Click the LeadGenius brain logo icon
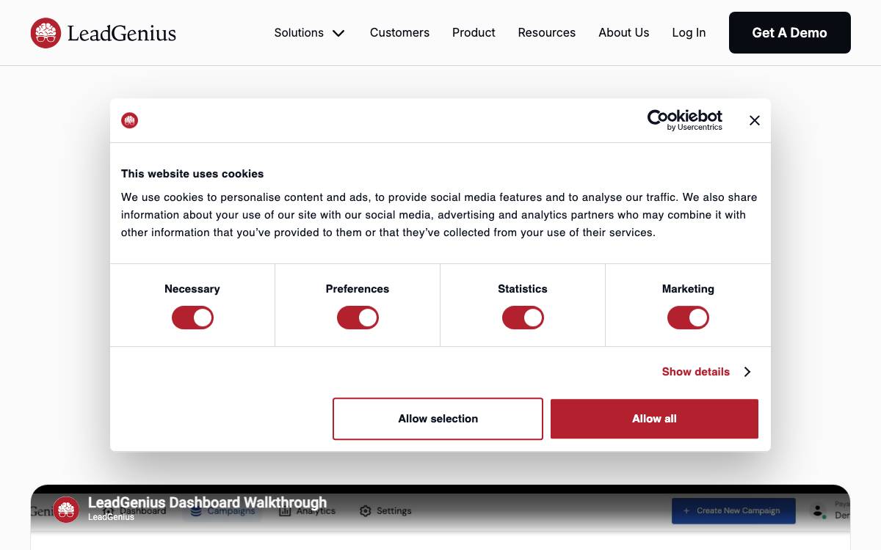This screenshot has height=550, width=881. pyautogui.click(x=46, y=33)
